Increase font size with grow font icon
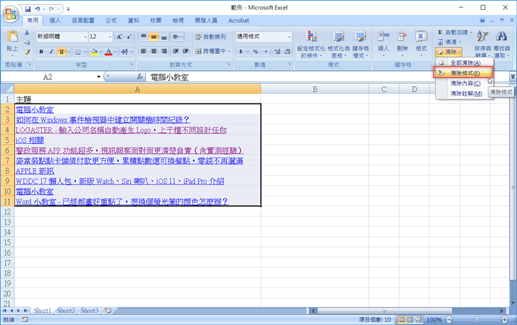The height and width of the screenshot is (325, 517). pos(119,37)
